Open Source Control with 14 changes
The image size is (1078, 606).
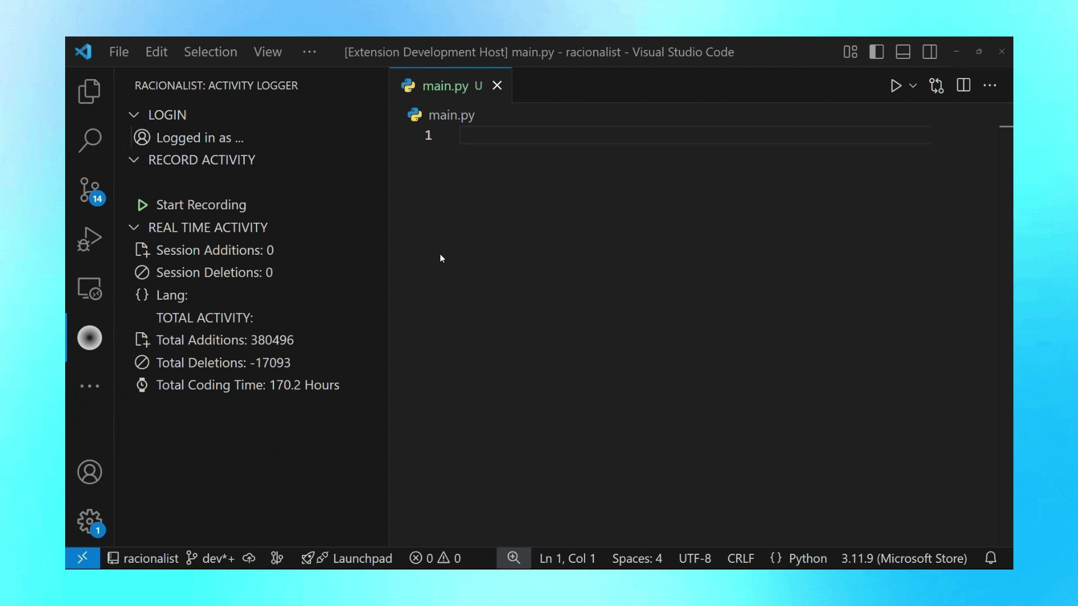coord(89,190)
